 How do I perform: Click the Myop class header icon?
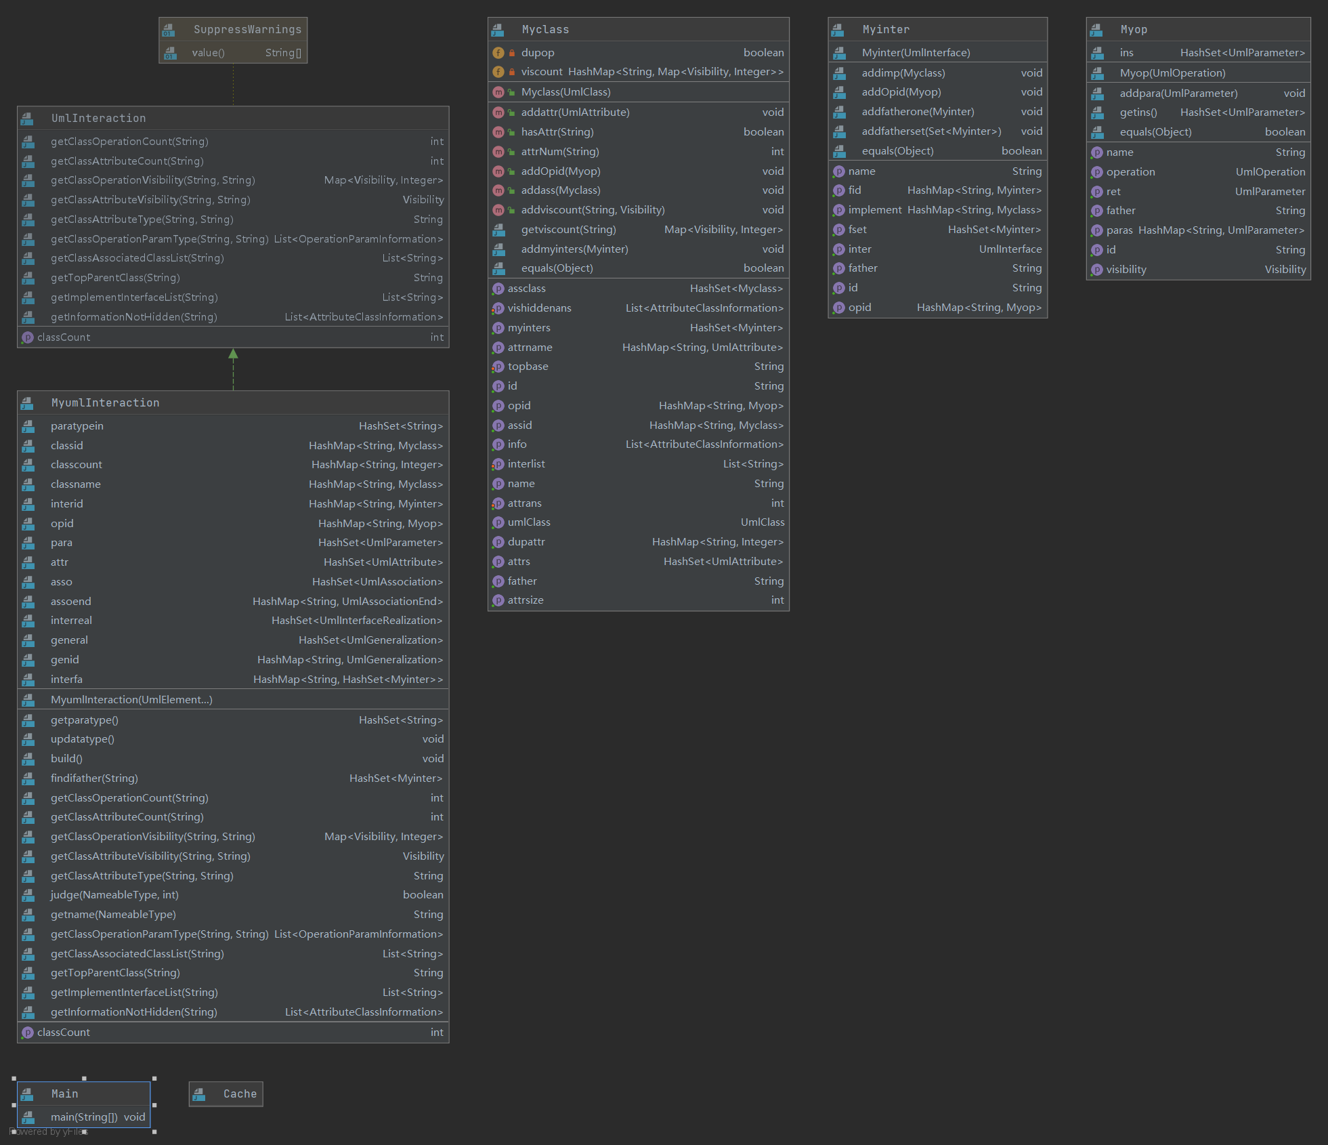coord(1096,30)
